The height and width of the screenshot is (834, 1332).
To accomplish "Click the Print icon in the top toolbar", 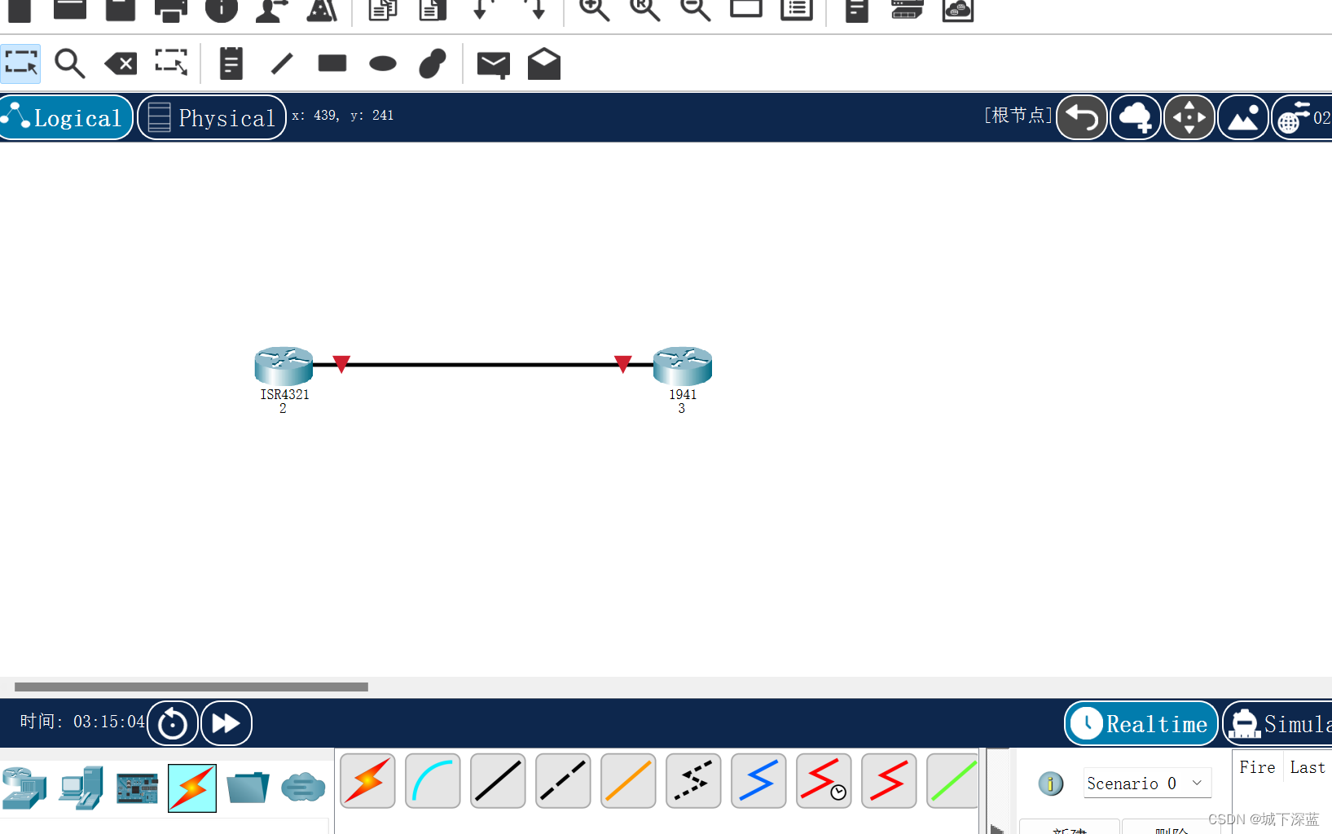I will click(x=170, y=10).
